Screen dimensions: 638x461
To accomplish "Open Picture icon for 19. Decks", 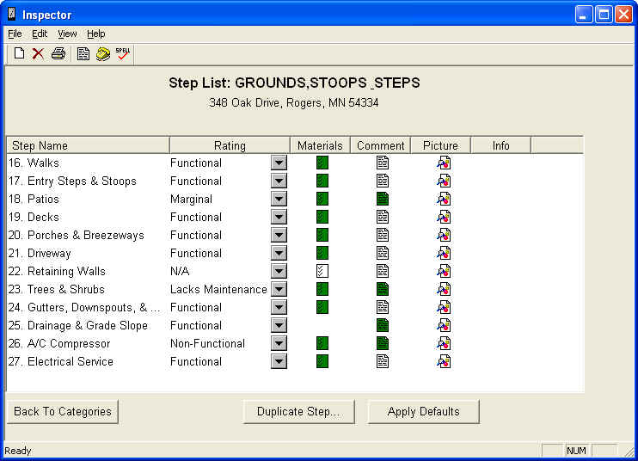I will [x=444, y=217].
